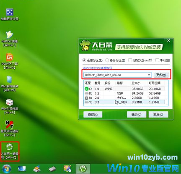The width and height of the screenshot is (181, 174).
Task: Click the drive icon for D: row
Action: [86, 93]
